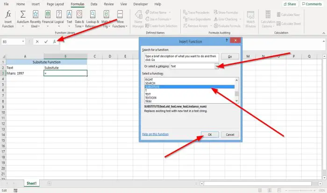The image size is (327, 193).
Task: Click the fx icon in formula bar
Action: pyautogui.click(x=55, y=42)
